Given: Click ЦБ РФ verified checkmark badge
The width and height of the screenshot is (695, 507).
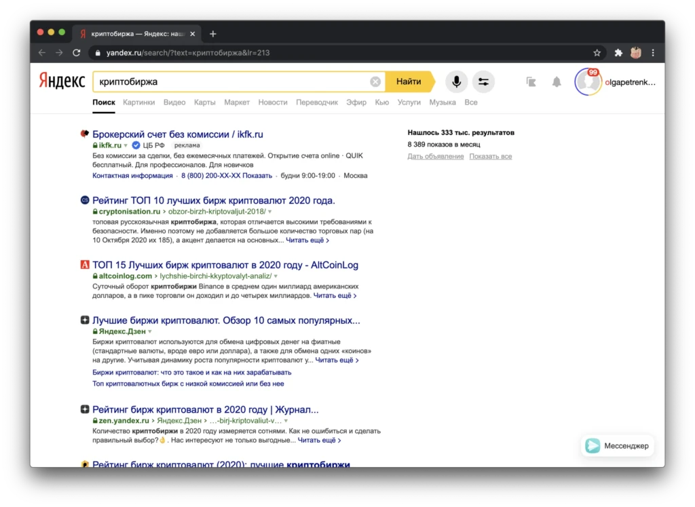Looking at the screenshot, I should tap(136, 145).
